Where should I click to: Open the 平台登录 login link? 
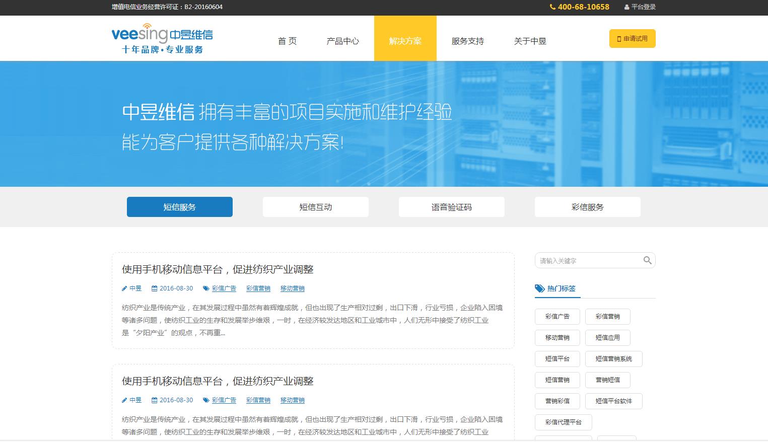[x=643, y=7]
